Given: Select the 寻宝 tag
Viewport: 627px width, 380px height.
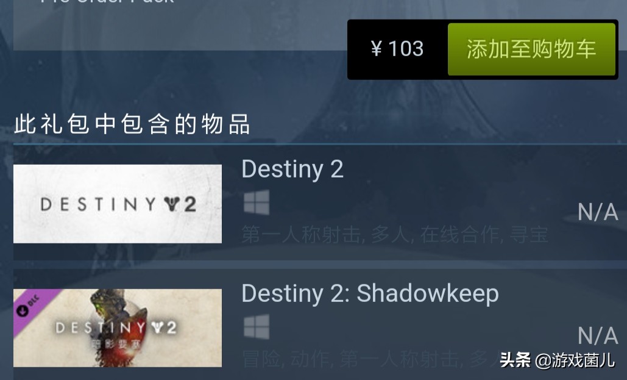Looking at the screenshot, I should (528, 235).
